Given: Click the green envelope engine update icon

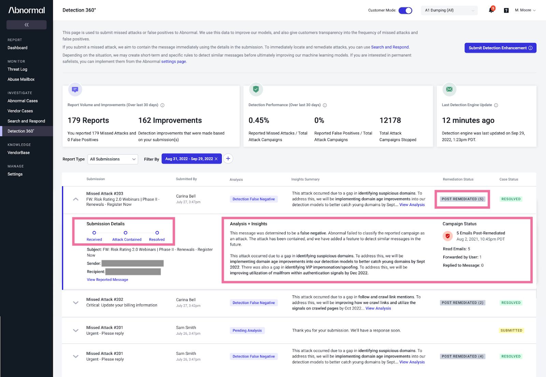Looking at the screenshot, I should tap(449, 89).
